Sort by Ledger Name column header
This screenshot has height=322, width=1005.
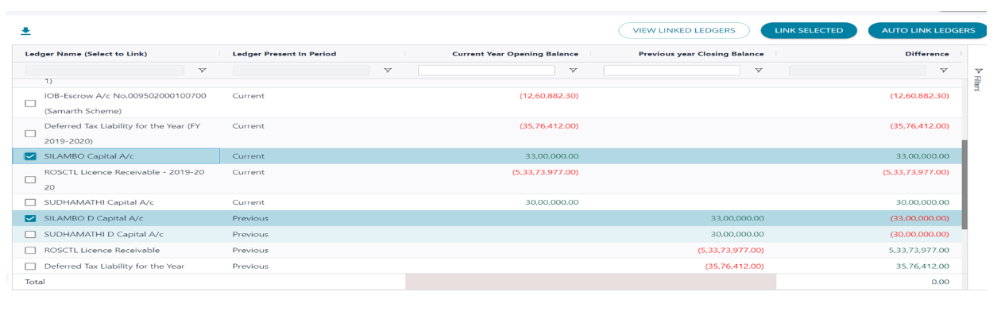click(86, 54)
